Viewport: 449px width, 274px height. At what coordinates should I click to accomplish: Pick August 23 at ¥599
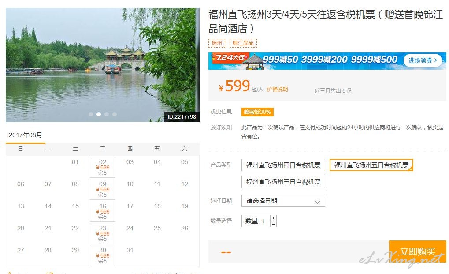pos(103,233)
